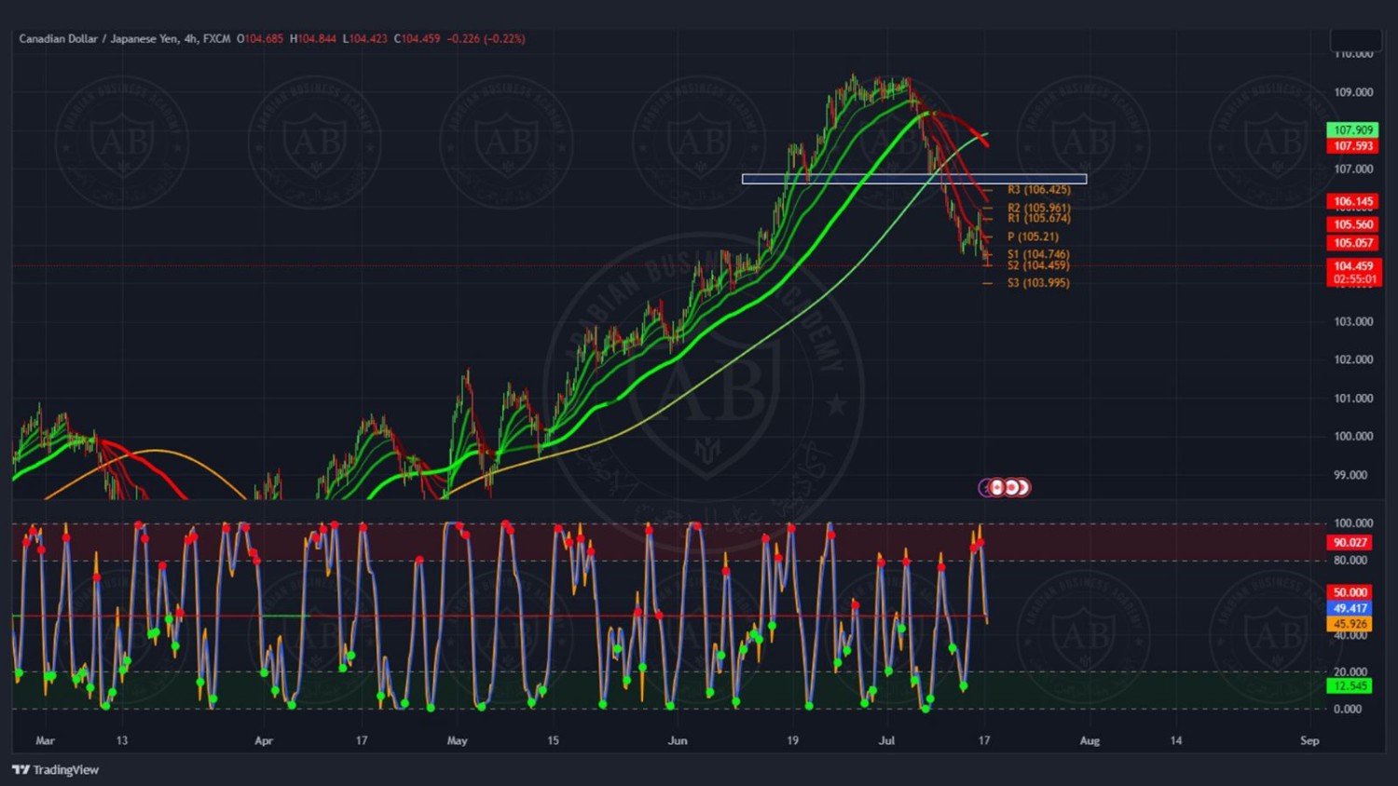Click 102.000 on the price scale
The width and height of the screenshot is (1398, 786).
(1353, 359)
